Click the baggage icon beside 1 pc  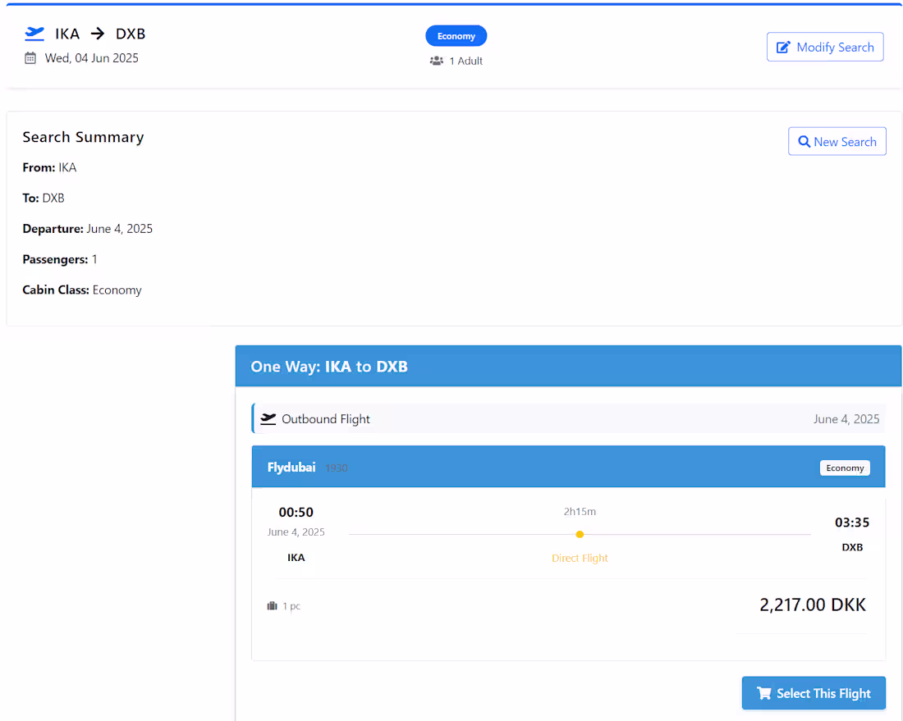coord(272,605)
